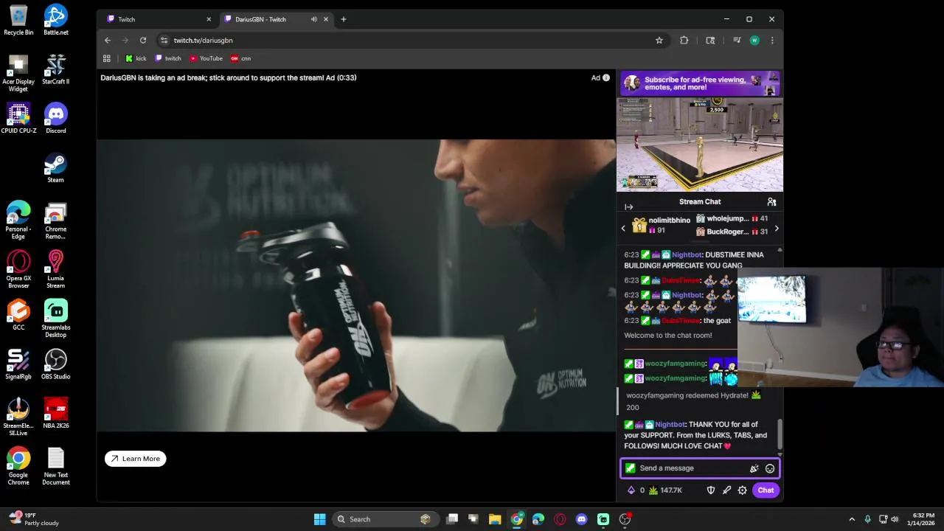
Task: Open moderator sword tools icon
Action: (726, 490)
